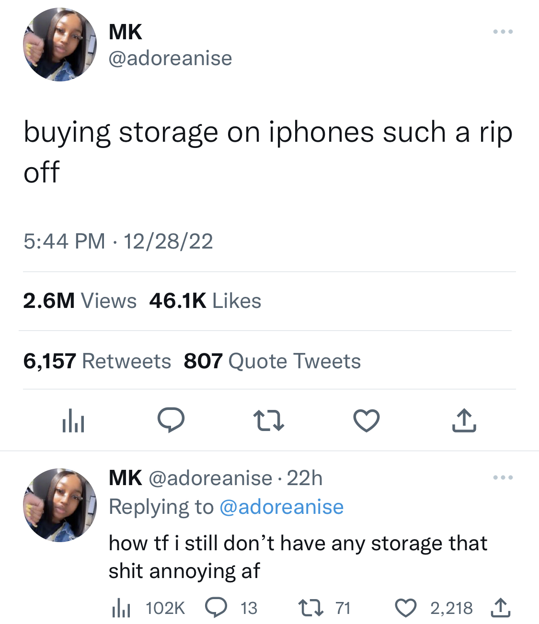
Task: Tap reply bubble on main tweet
Action: coord(171,420)
